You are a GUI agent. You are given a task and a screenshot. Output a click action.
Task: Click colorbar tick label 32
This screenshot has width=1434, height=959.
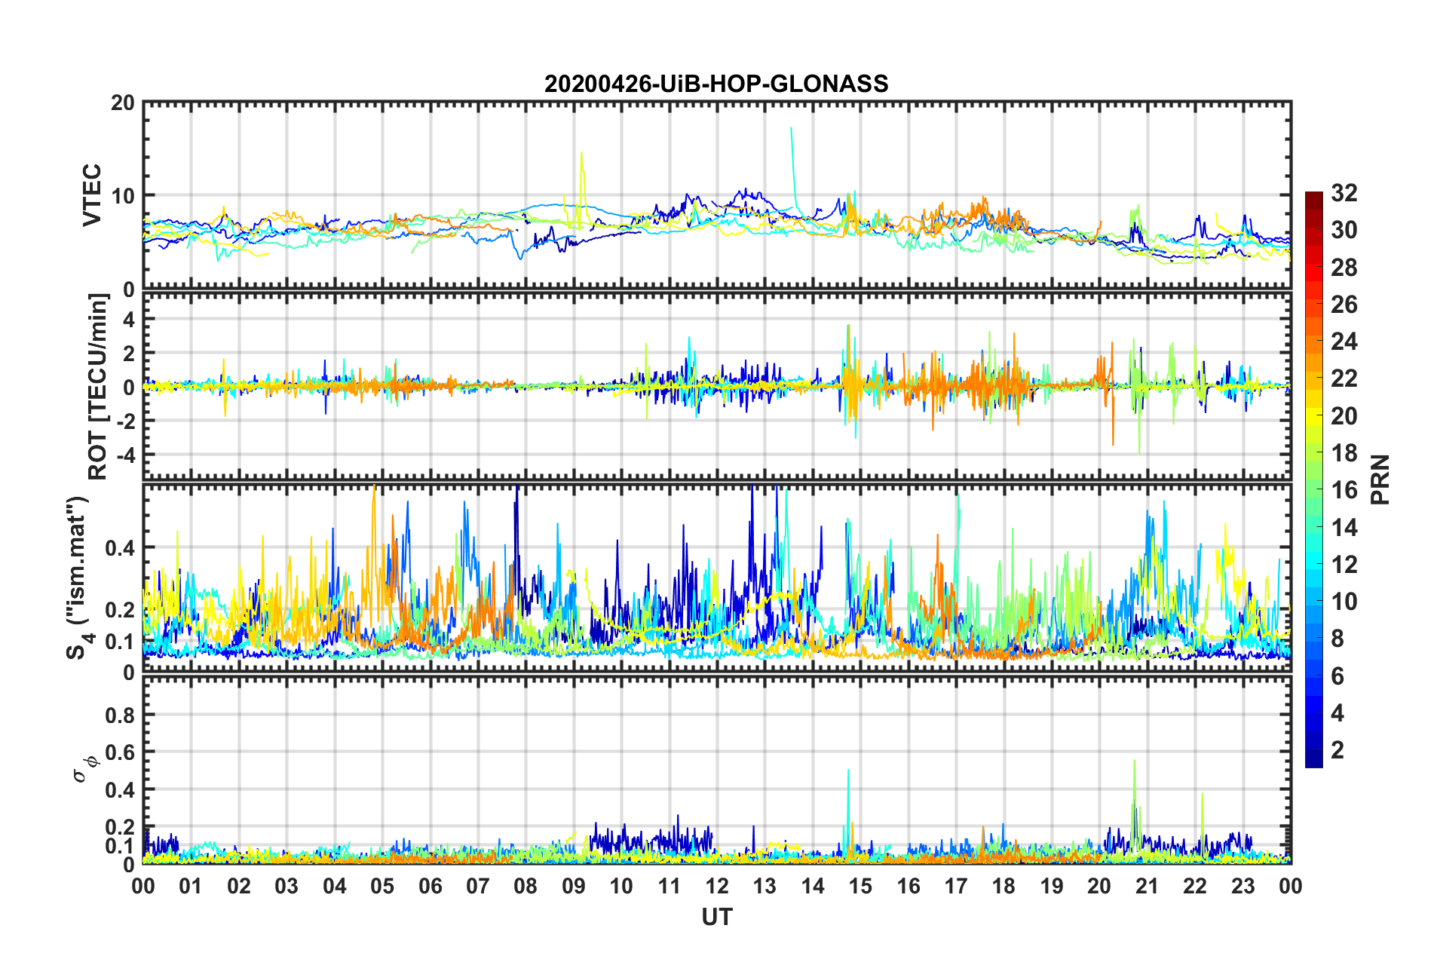point(1344,193)
